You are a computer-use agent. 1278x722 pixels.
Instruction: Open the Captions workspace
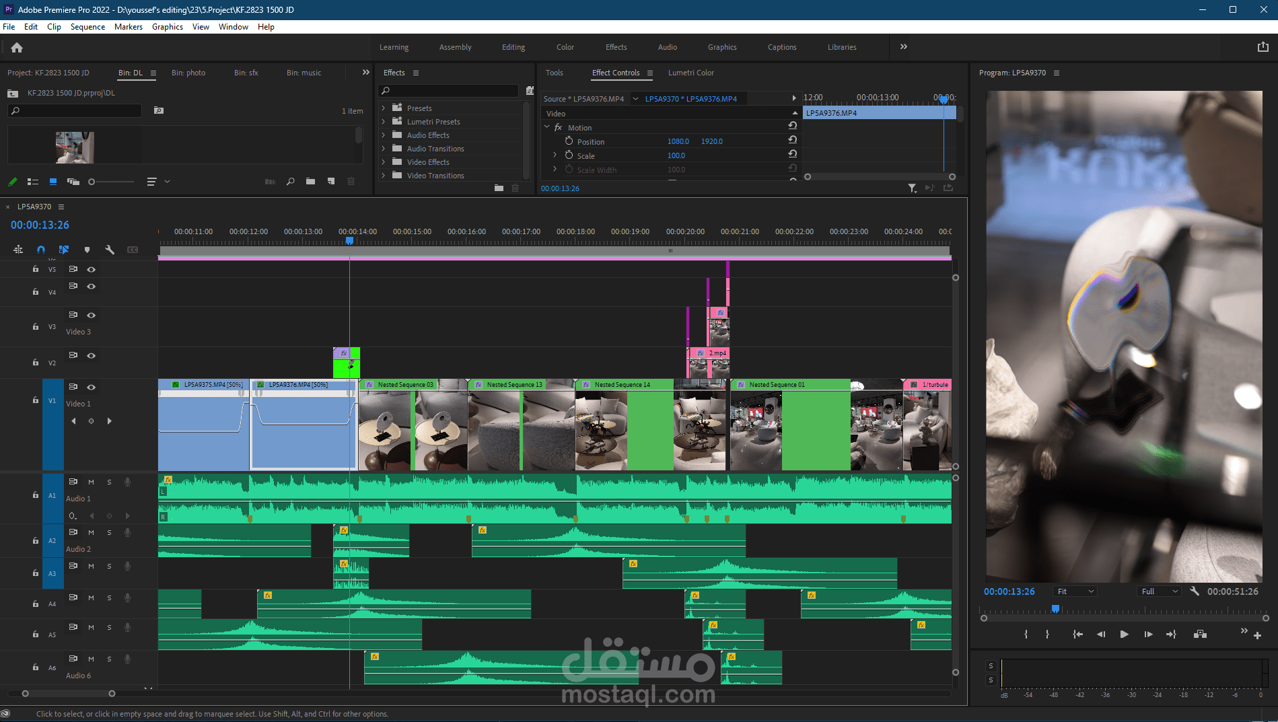(x=782, y=47)
